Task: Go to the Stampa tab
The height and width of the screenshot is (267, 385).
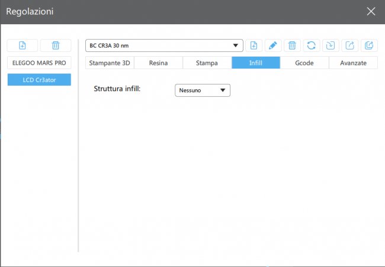Action: [207, 63]
